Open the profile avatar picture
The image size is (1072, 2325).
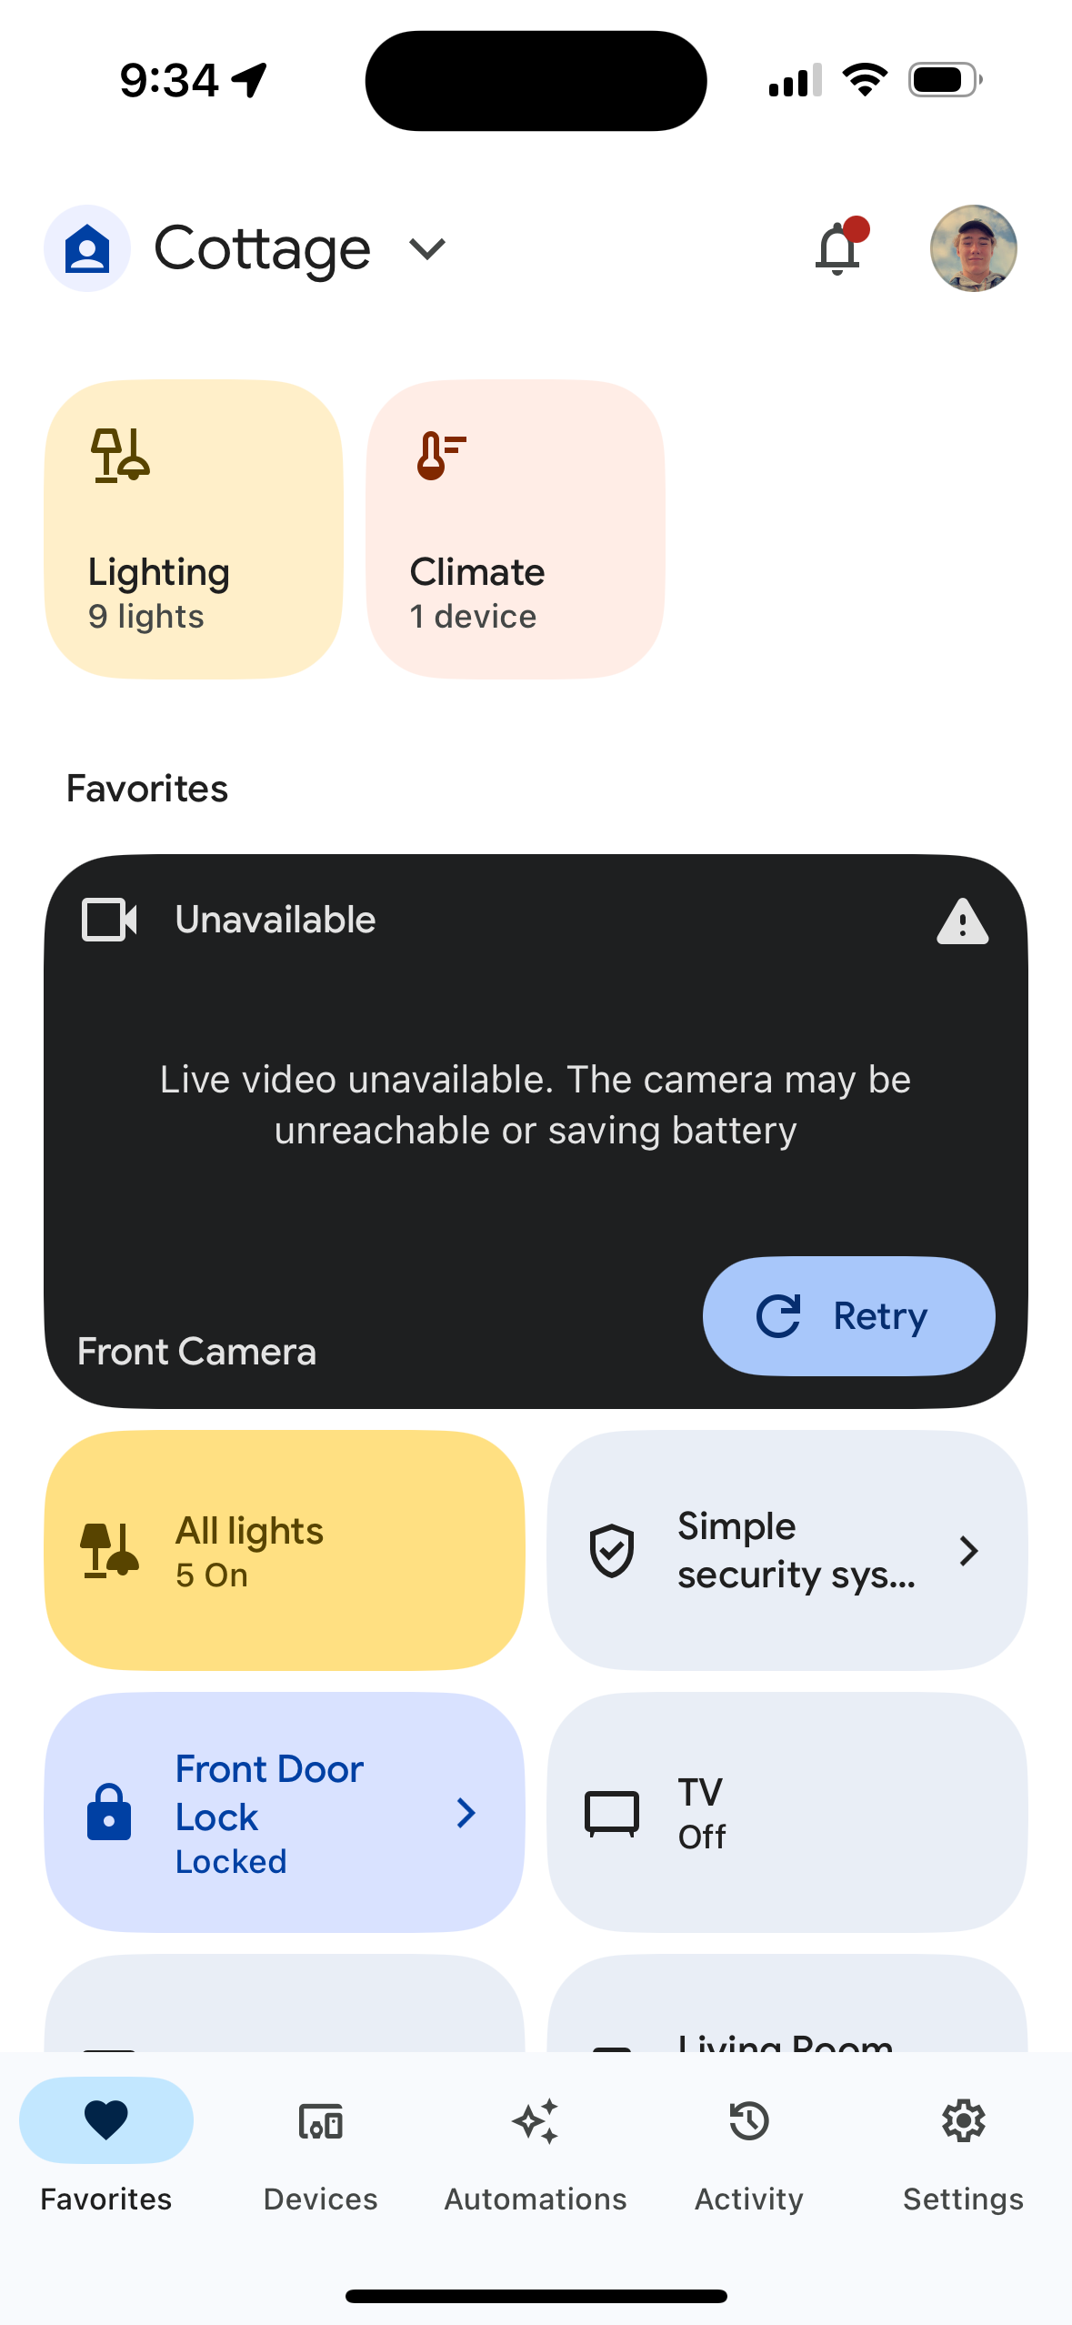973,248
